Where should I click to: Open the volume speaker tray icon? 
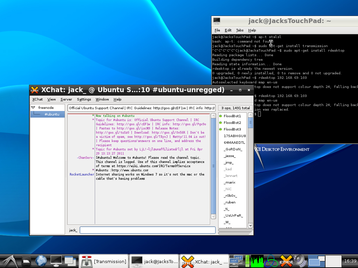click(x=300, y=261)
